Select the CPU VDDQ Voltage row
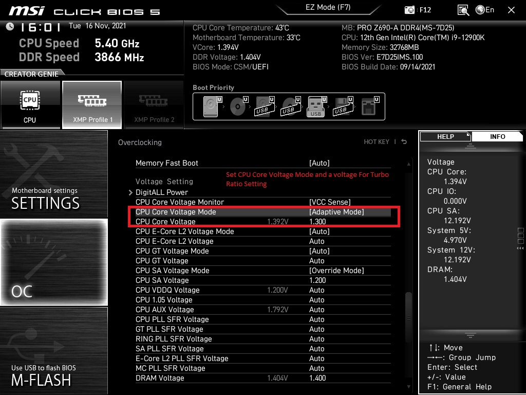The height and width of the screenshot is (395, 526). [263, 290]
